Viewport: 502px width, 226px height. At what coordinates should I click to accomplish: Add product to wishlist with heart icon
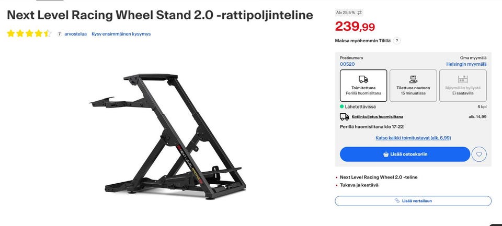[x=479, y=154]
